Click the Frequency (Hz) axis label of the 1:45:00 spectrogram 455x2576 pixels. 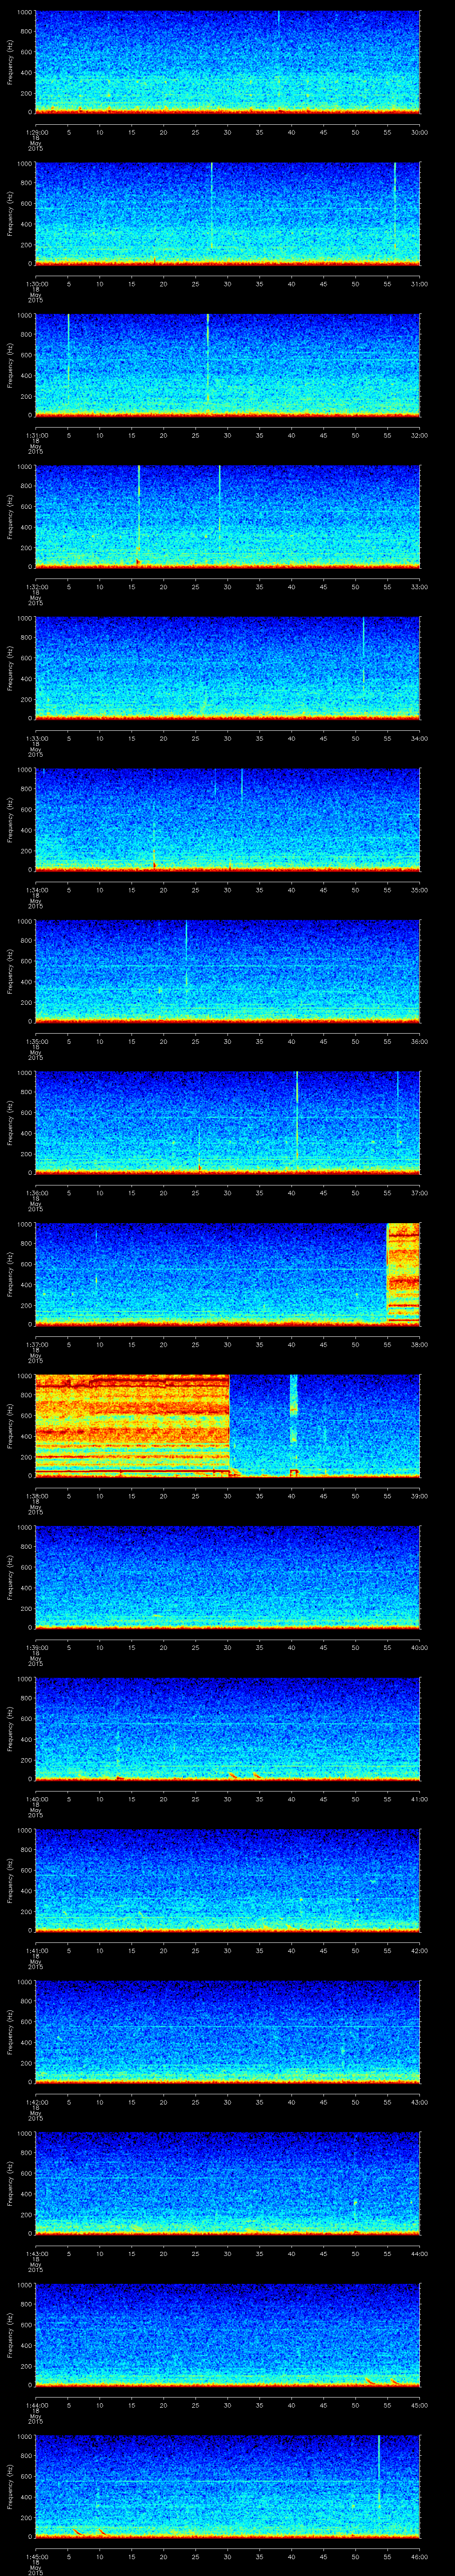point(10,2487)
